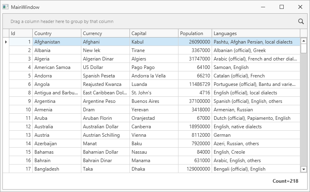310x192 pixels.
Task: Click population value 129000000
Action: [195, 169]
